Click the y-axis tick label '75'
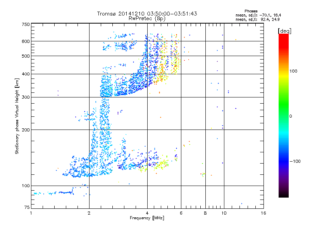The width and height of the screenshot is (310, 232). point(27,207)
